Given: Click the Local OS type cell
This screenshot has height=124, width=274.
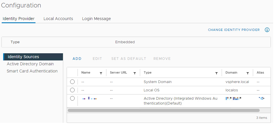Looking at the screenshot, I should [152, 90].
